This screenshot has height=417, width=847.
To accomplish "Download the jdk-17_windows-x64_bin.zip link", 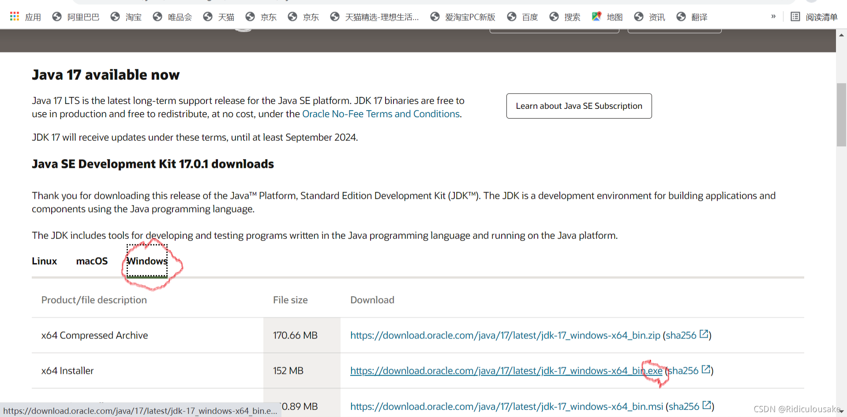I will pos(505,335).
